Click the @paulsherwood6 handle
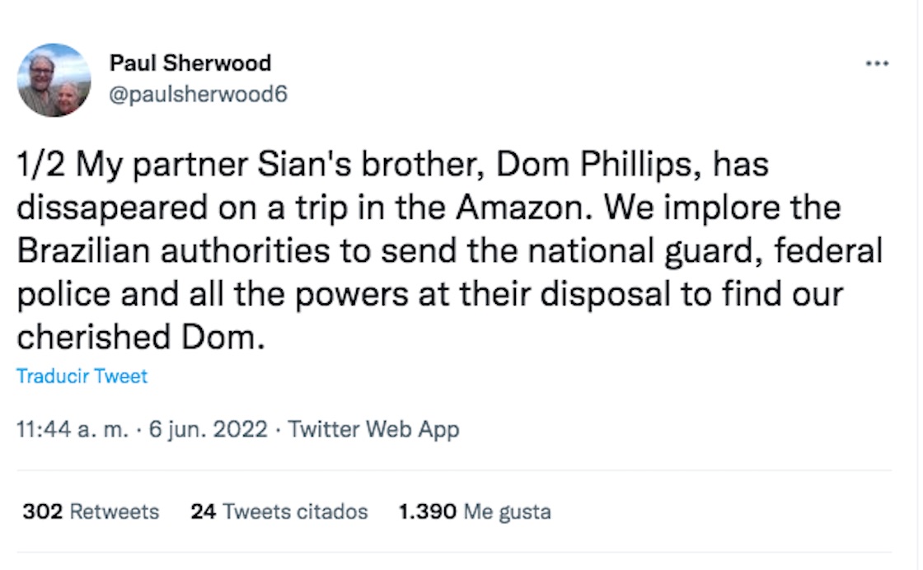This screenshot has height=570, width=923. point(198,94)
